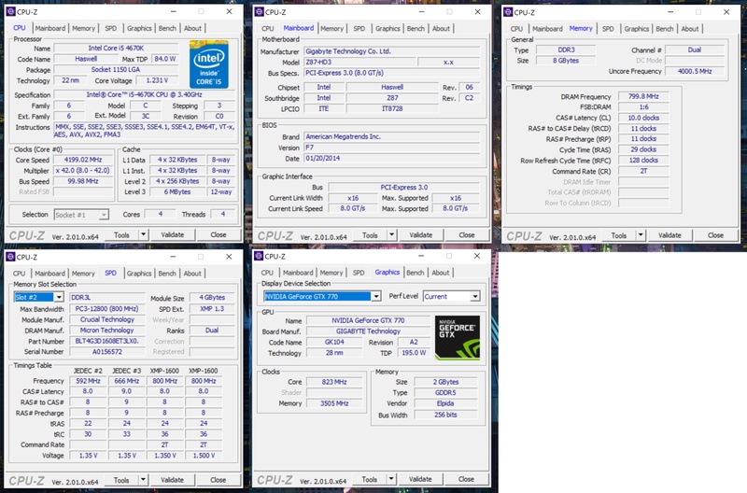747x493 pixels.
Task: Click the GPU Code Name GK104 field
Action: tap(334, 342)
